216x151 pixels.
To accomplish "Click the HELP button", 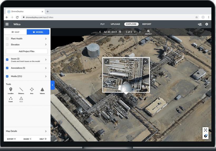I will tap(43, 139).
